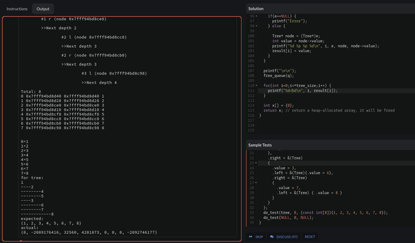Viewport: 415px width, 243px height.
Task: Click output row '7 0x7fff94bd8c98 0x7fff94bd8c98 8'
Action: click(62, 128)
